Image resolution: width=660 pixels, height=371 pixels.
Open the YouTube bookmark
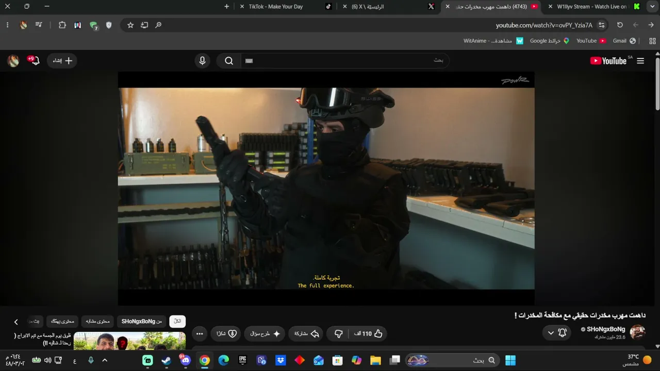591,41
